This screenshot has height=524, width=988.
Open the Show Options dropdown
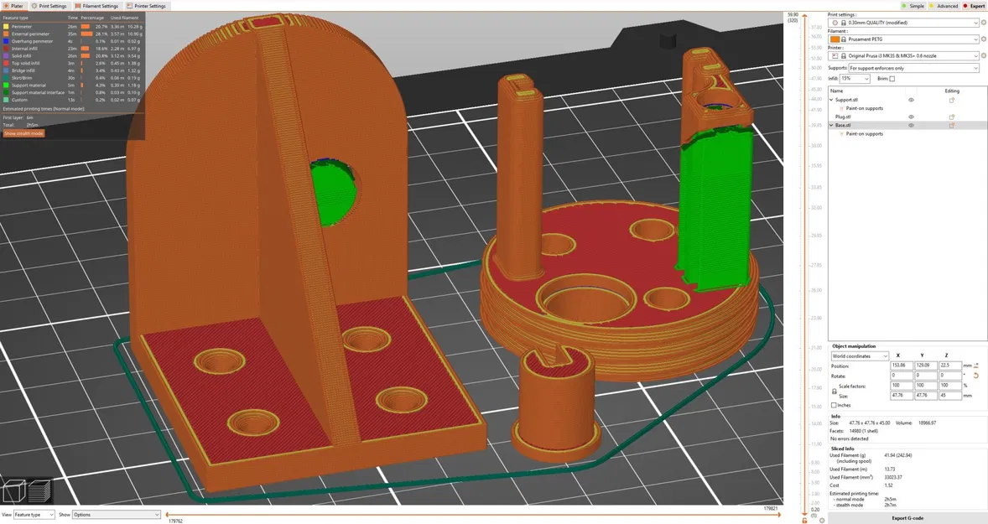pos(116,515)
